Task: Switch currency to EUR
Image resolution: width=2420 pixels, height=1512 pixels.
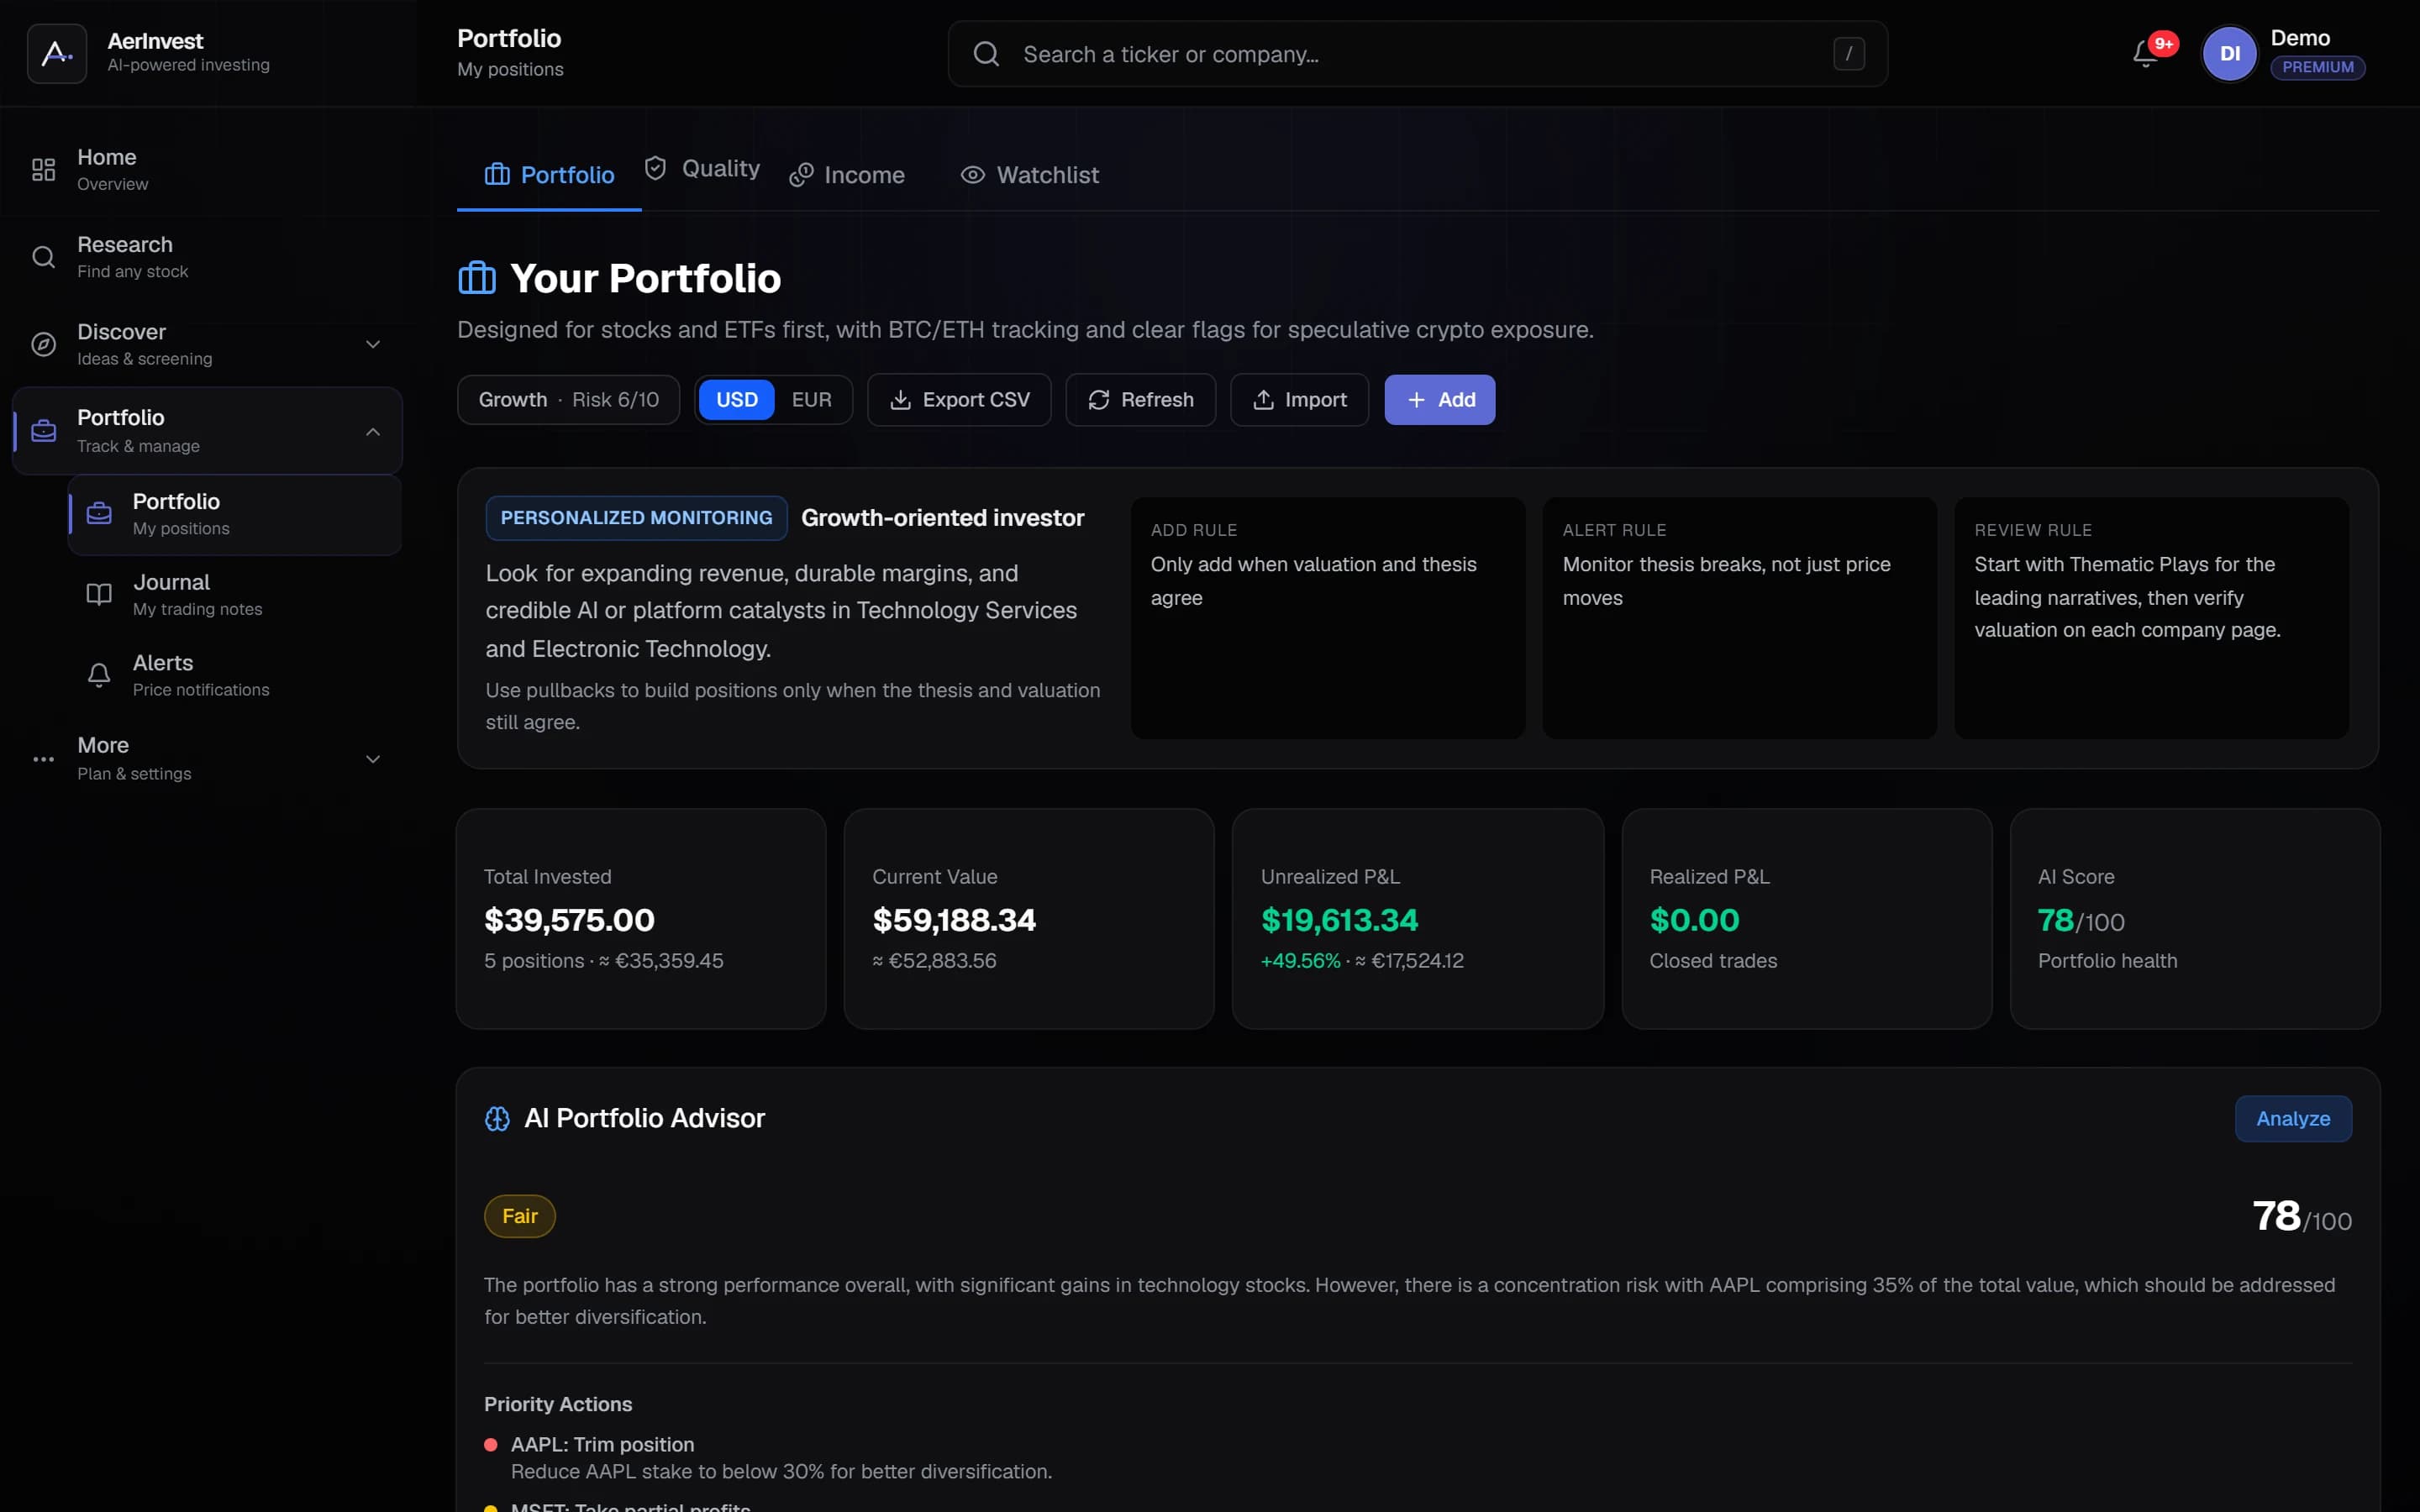Action: point(811,400)
